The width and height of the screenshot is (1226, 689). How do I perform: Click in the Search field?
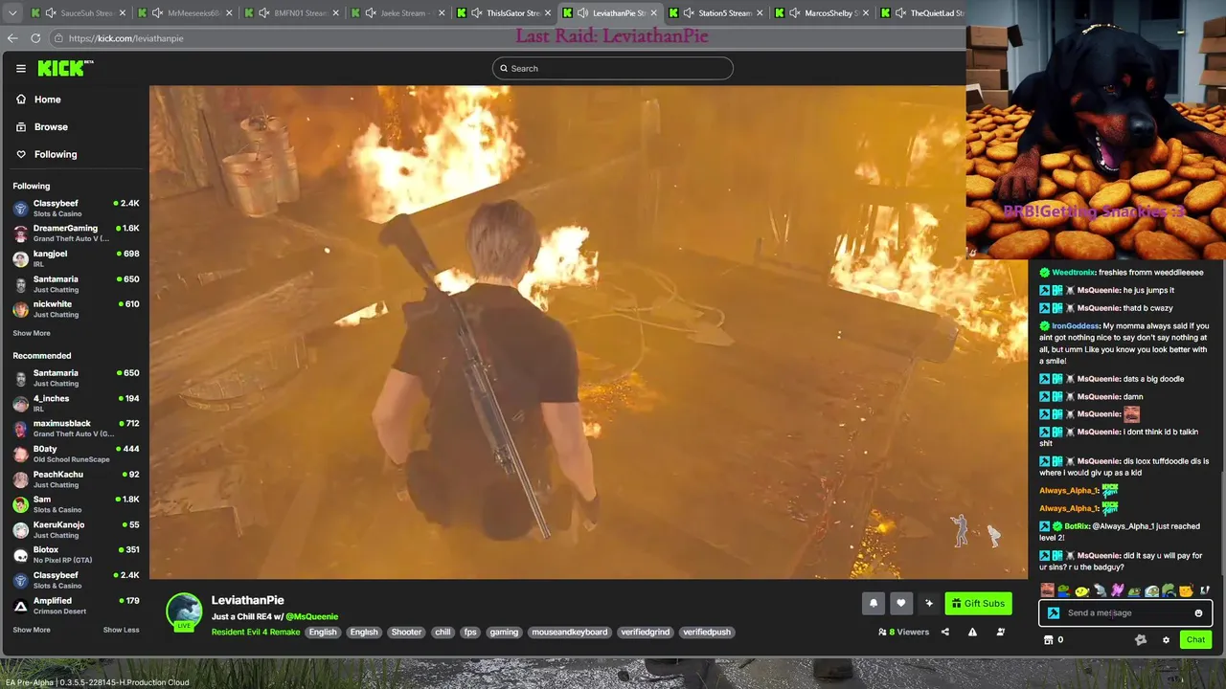pyautogui.click(x=613, y=68)
